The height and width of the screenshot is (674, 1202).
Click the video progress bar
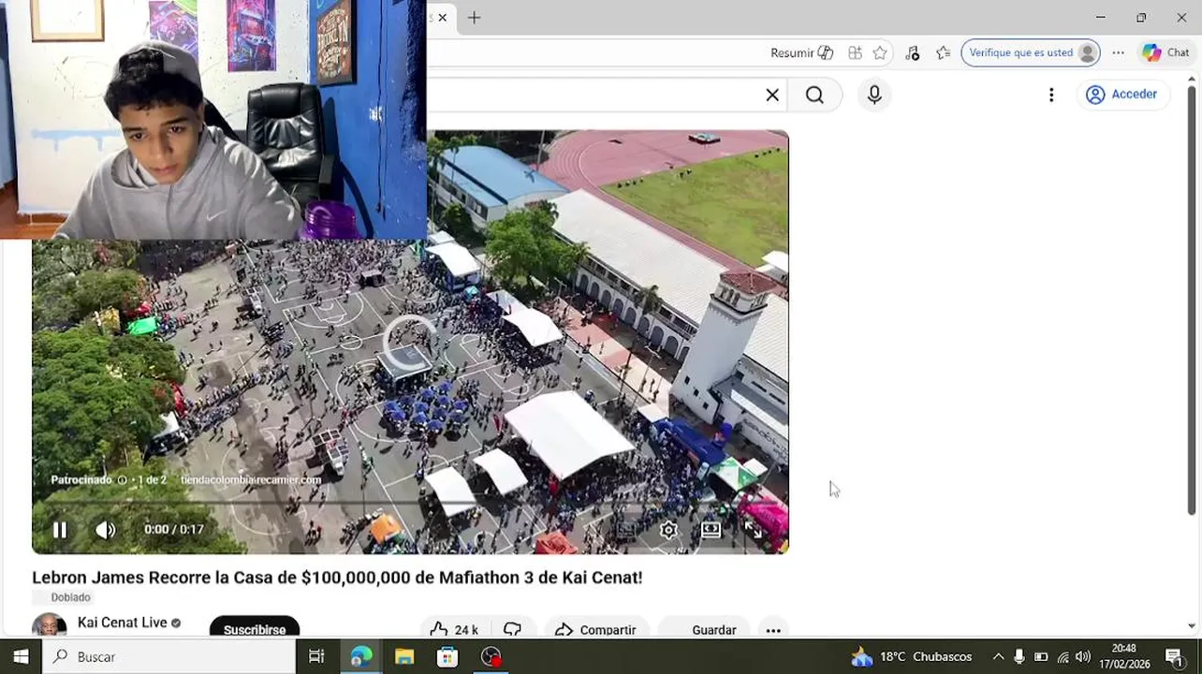coord(410,504)
